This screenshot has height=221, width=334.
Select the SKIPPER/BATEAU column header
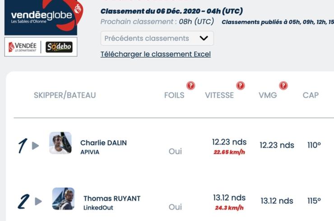pos(65,95)
